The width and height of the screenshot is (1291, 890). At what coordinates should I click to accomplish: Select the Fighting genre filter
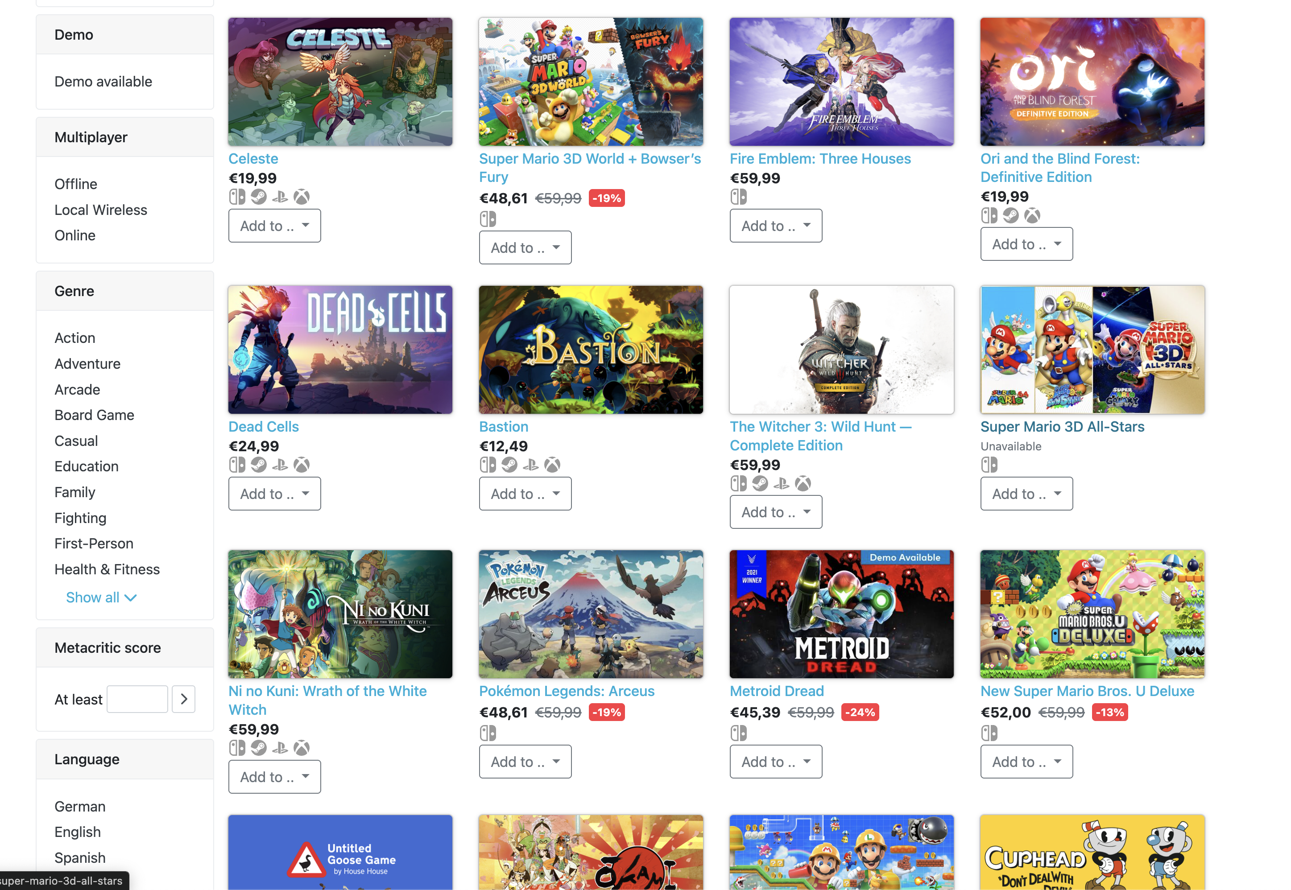pyautogui.click(x=80, y=518)
